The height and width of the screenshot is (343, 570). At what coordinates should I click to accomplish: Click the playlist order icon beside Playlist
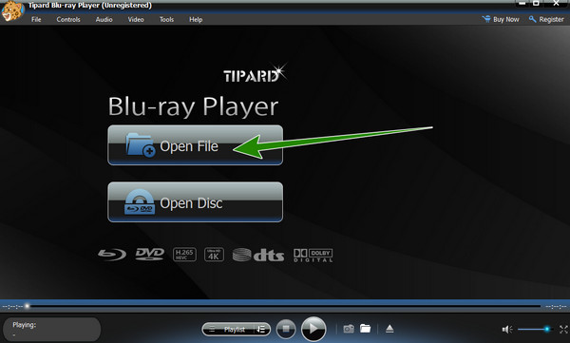point(261,330)
